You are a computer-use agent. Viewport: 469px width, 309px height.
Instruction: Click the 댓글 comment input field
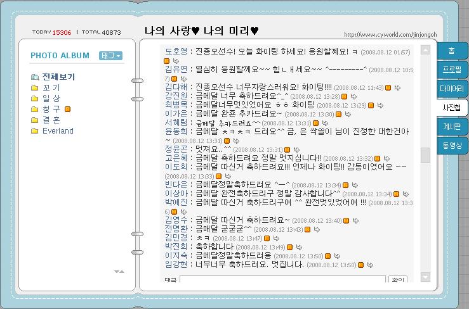(x=282, y=280)
